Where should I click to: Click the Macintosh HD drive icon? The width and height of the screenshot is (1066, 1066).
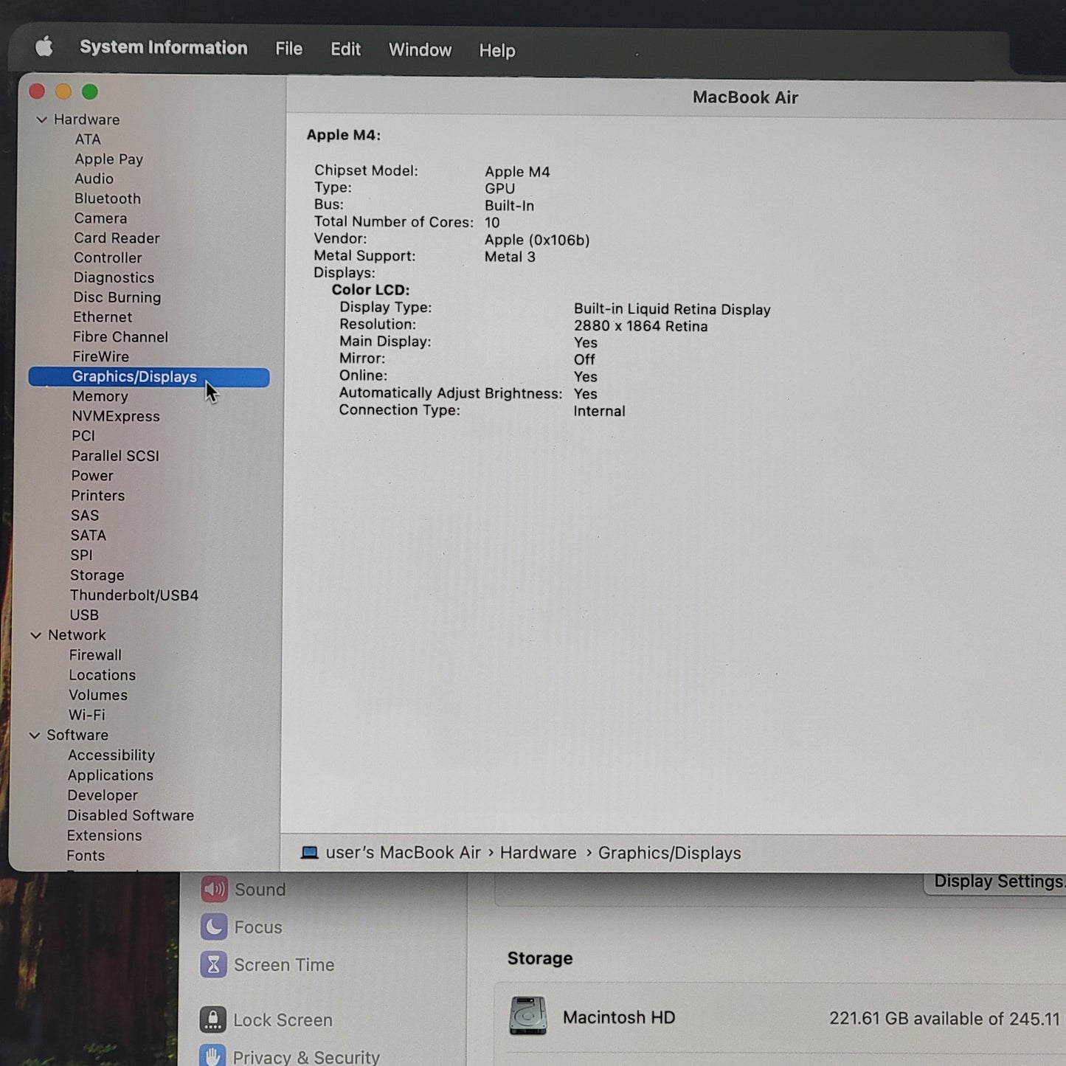[x=528, y=1017]
